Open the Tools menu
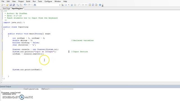 click(x=40, y=1)
